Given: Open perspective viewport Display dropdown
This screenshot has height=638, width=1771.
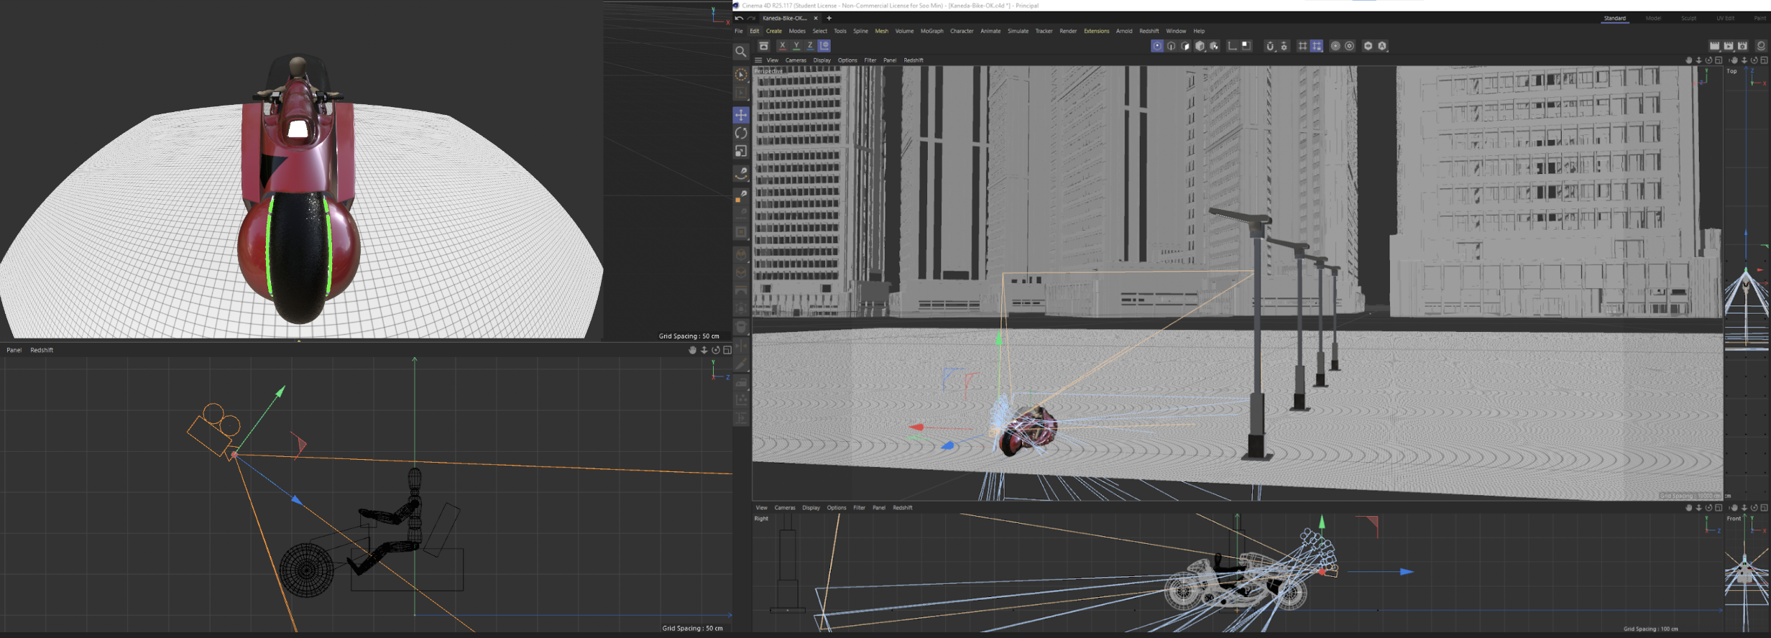Looking at the screenshot, I should coord(822,60).
